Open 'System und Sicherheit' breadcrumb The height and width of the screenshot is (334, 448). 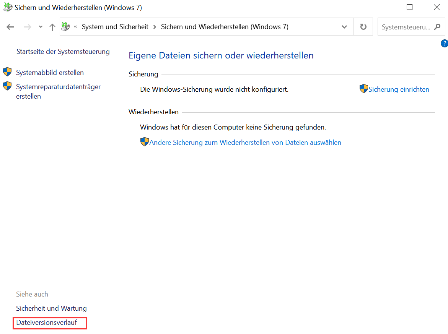[x=115, y=26]
